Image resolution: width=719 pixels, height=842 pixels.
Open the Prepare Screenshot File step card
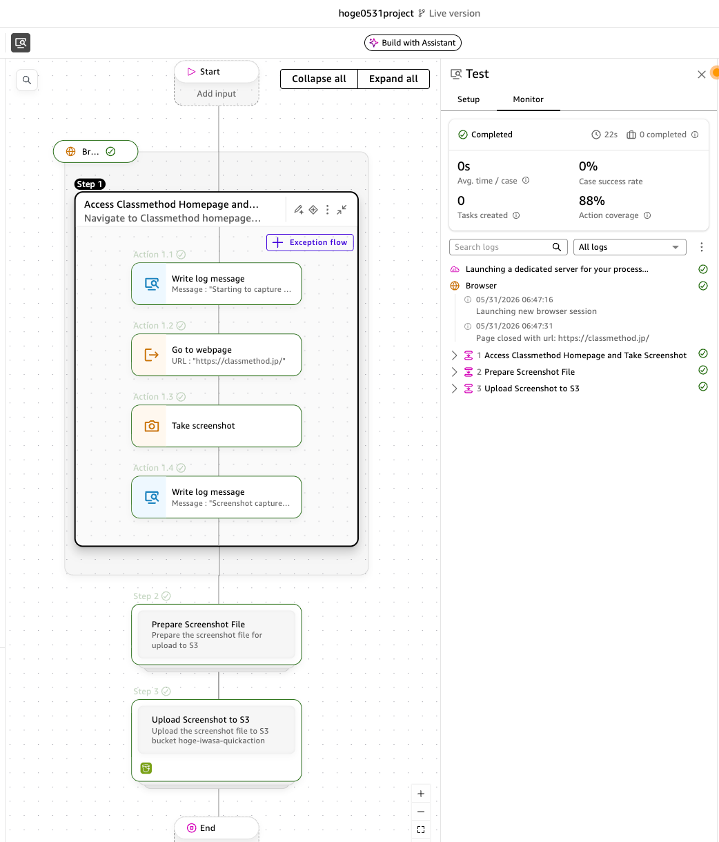pos(217,634)
